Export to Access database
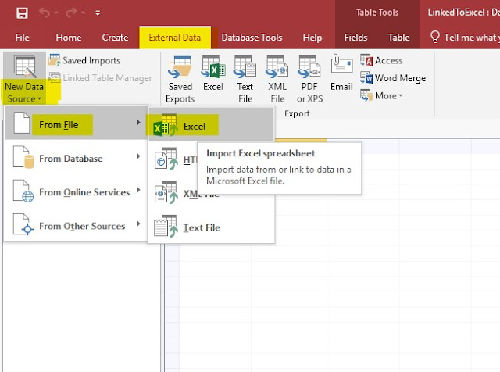Image resolution: width=500 pixels, height=372 pixels. [381, 60]
